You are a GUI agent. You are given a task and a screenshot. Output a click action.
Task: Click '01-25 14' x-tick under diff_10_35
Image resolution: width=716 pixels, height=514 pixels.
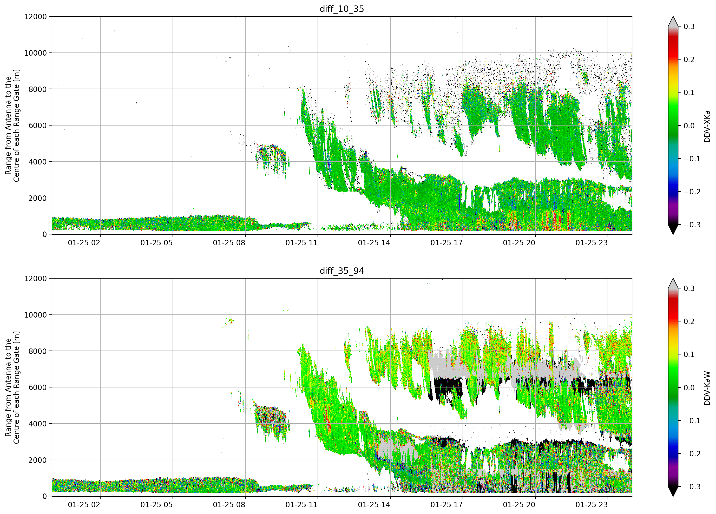[x=374, y=243]
